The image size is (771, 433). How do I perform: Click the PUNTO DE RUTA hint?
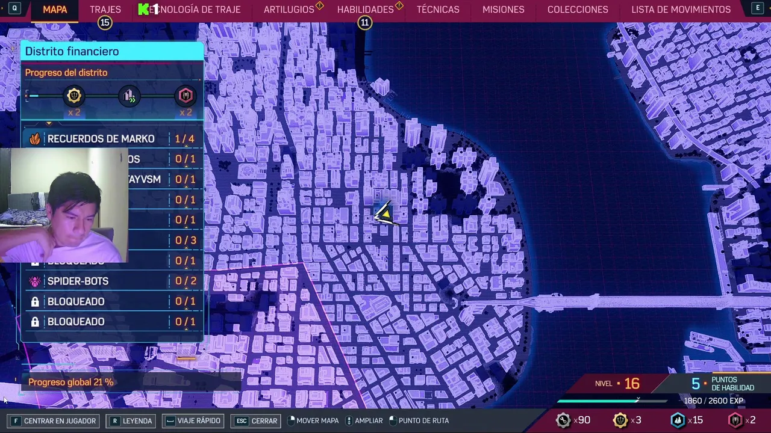419,421
